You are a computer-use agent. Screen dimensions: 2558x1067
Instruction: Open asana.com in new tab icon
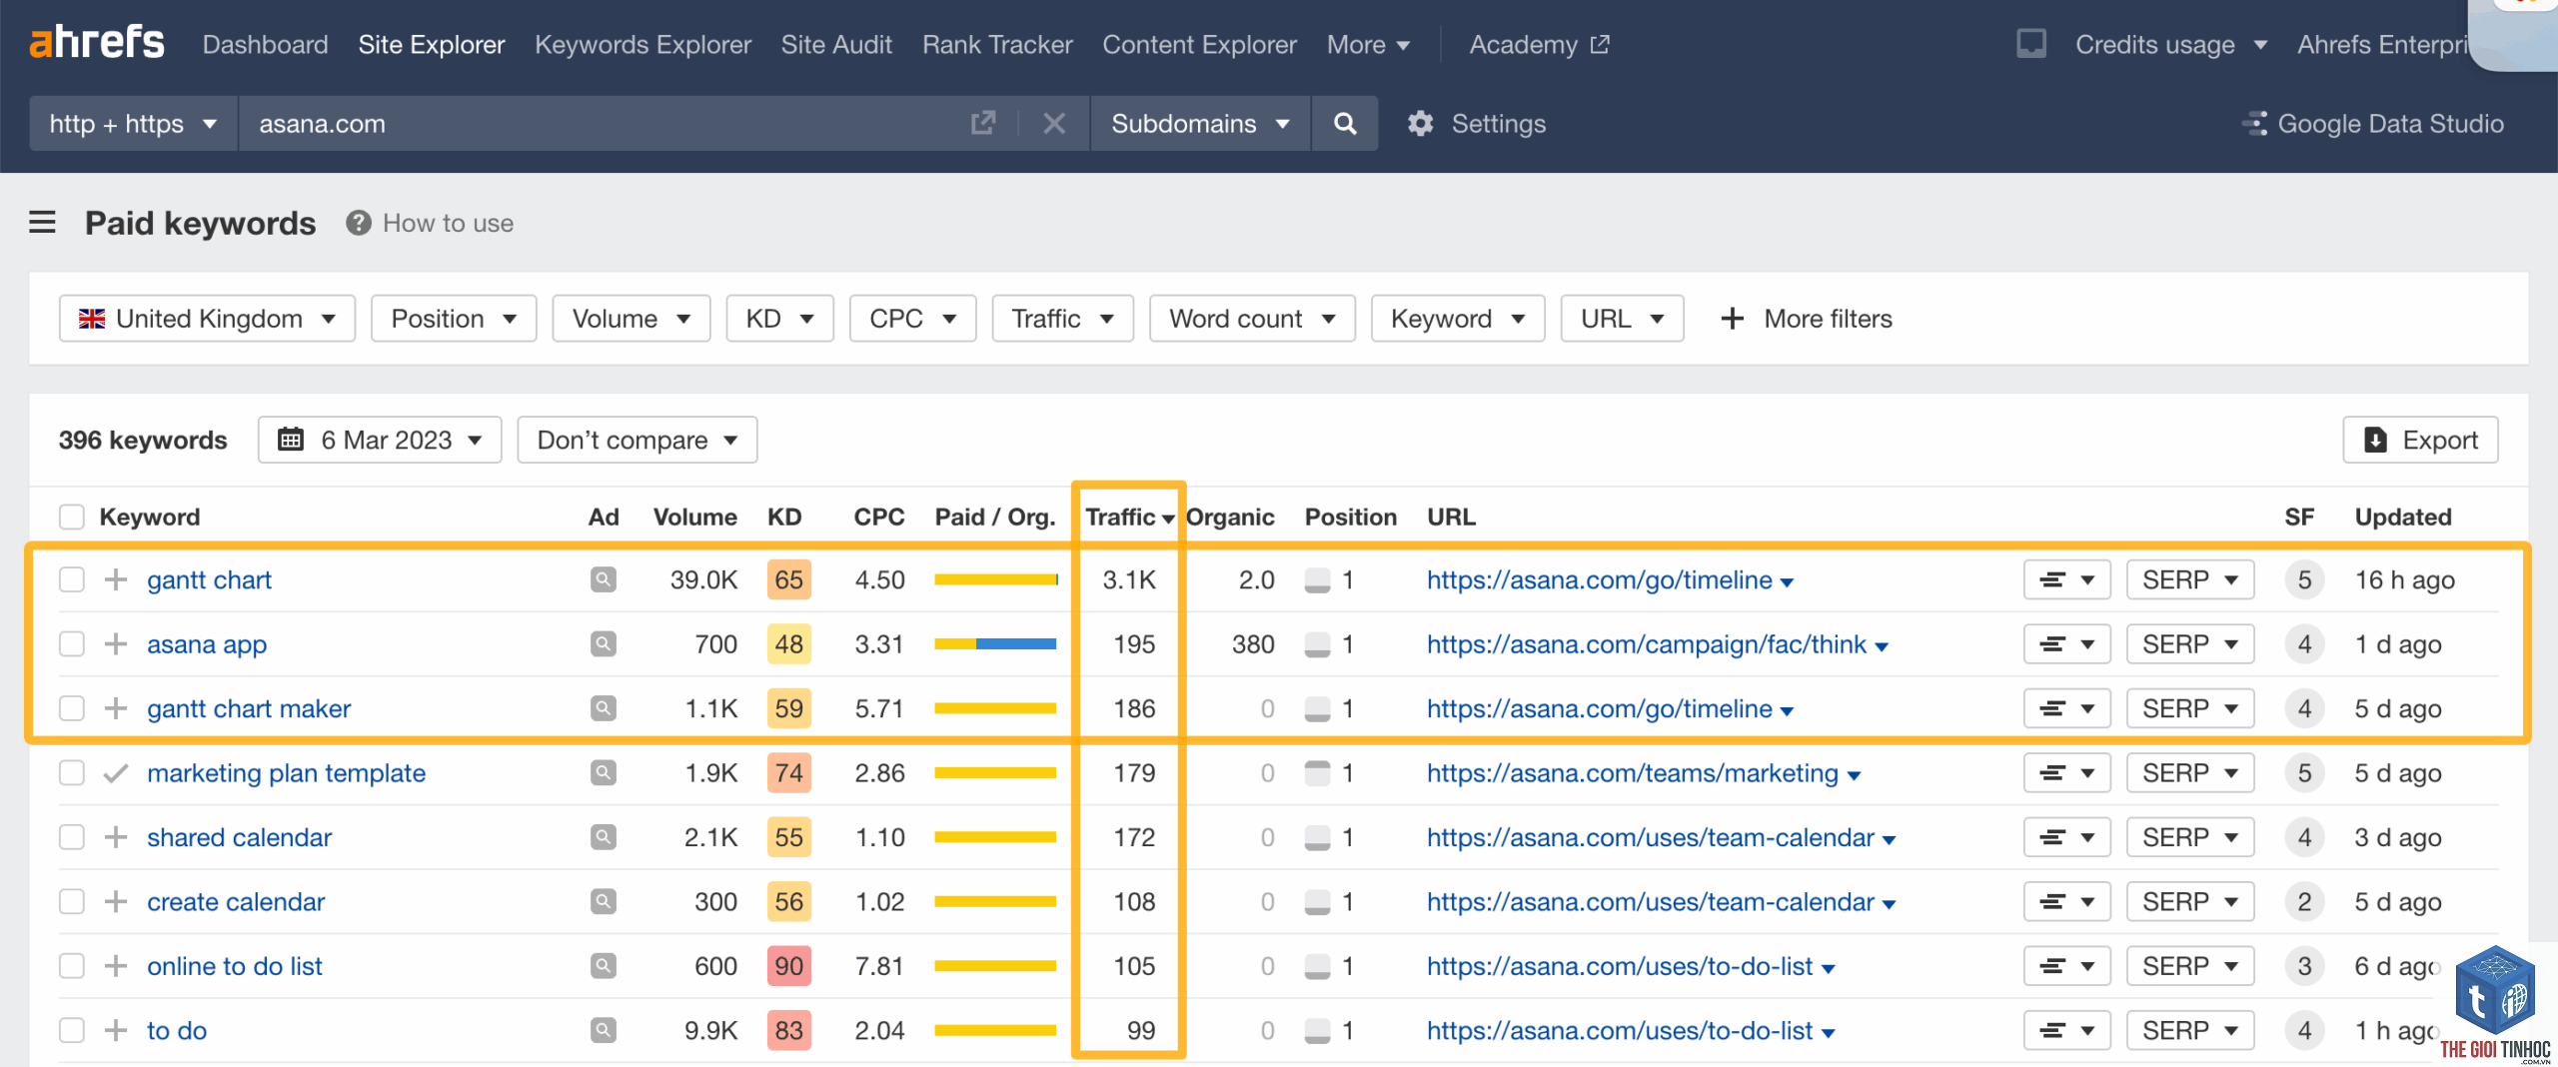click(x=983, y=123)
